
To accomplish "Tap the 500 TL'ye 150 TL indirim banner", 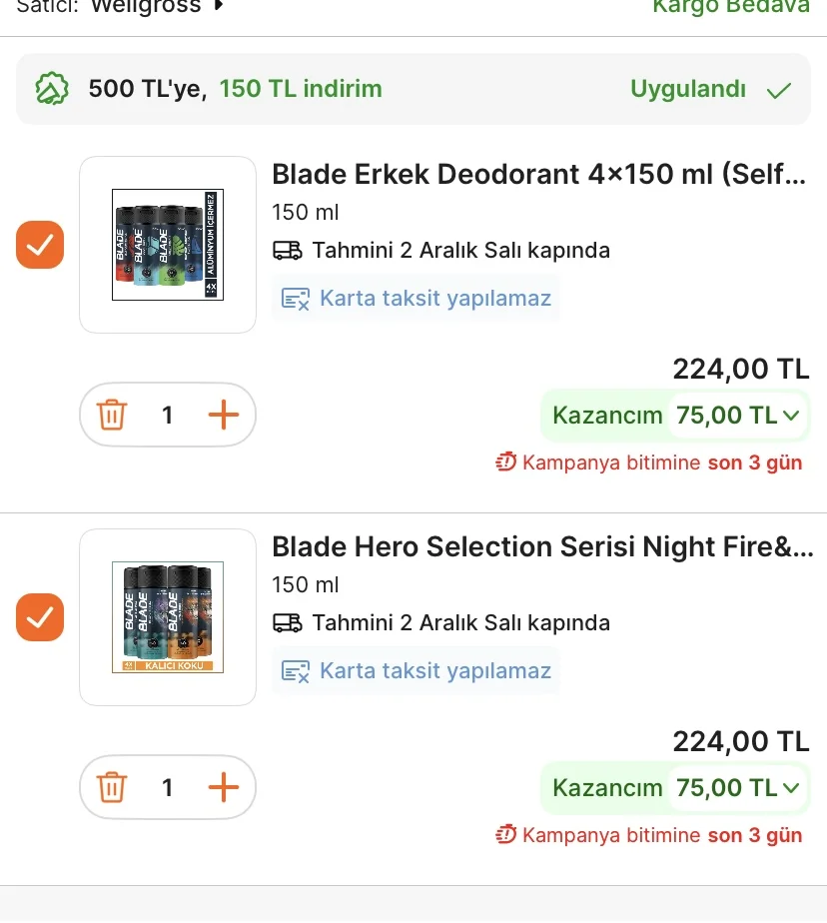I will [235, 89].
